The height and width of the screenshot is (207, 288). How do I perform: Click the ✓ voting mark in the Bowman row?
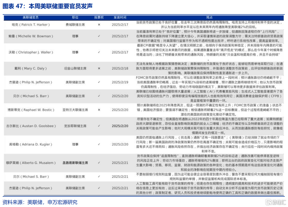click(x=99, y=36)
